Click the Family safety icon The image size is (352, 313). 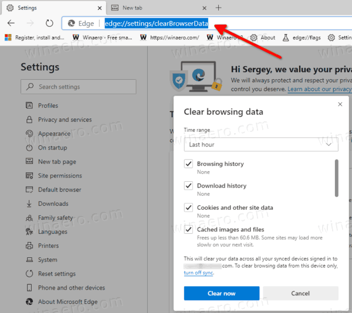point(29,217)
